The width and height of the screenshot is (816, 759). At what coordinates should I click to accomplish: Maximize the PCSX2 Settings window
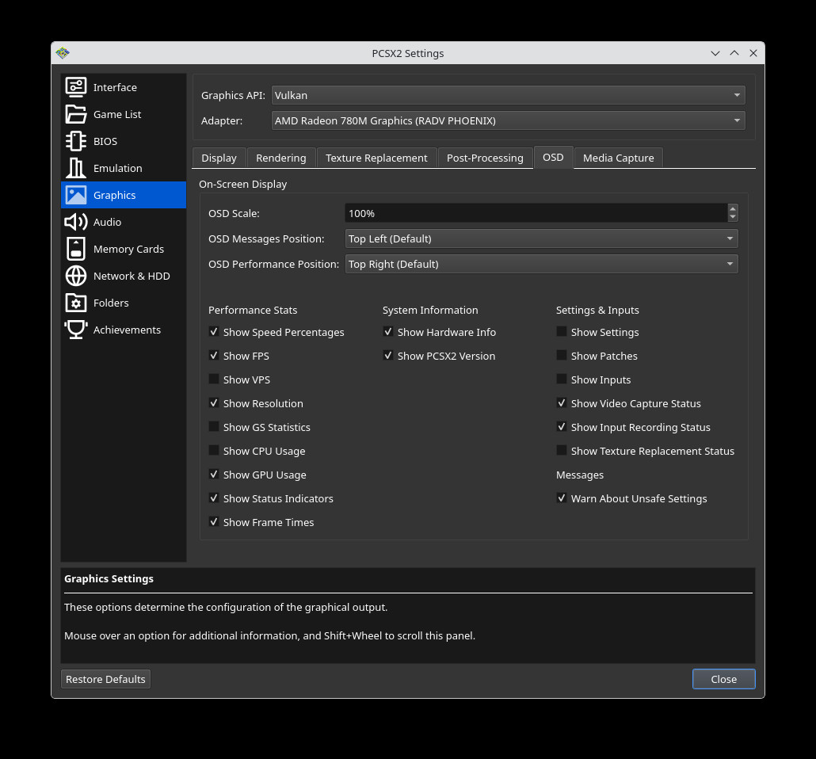[734, 53]
